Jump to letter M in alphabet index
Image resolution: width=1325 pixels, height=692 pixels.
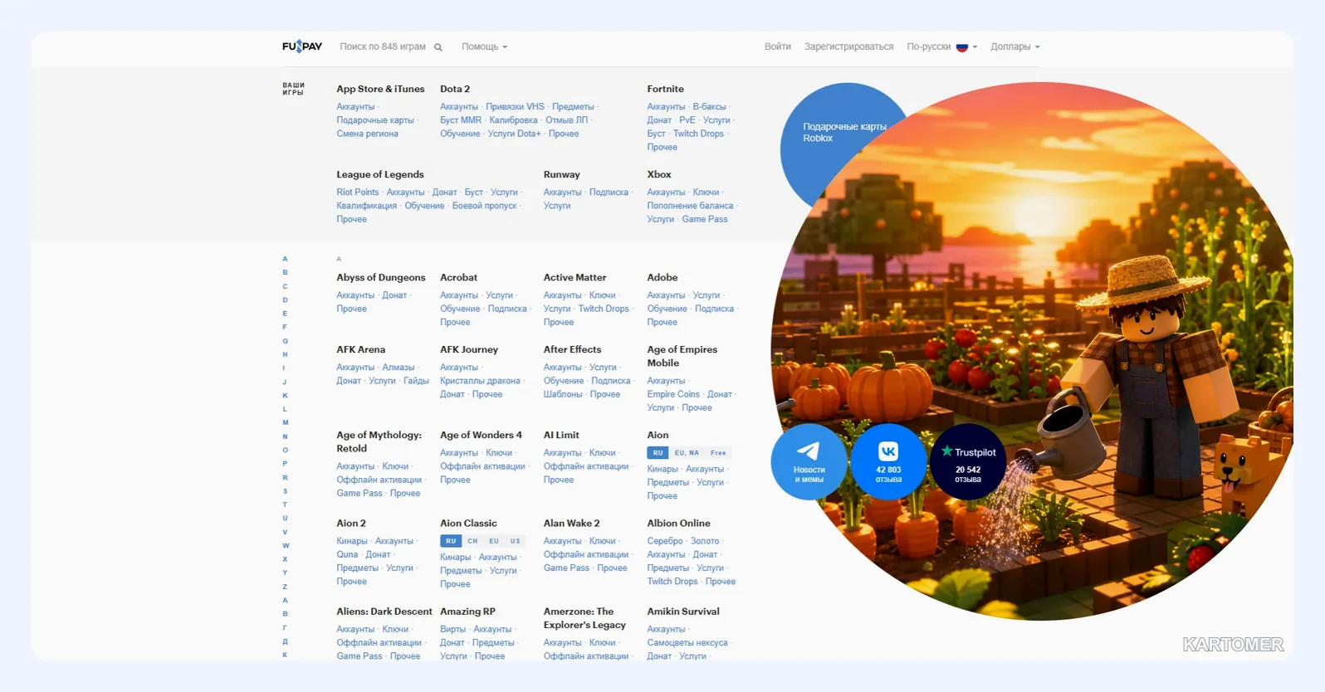coord(285,423)
